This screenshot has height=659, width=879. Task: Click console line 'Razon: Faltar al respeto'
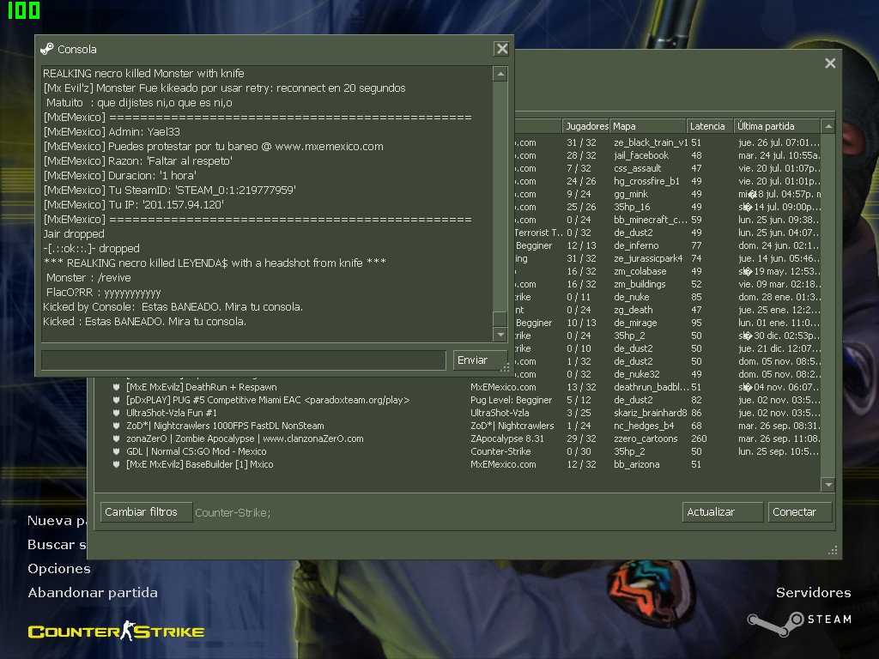(x=138, y=161)
